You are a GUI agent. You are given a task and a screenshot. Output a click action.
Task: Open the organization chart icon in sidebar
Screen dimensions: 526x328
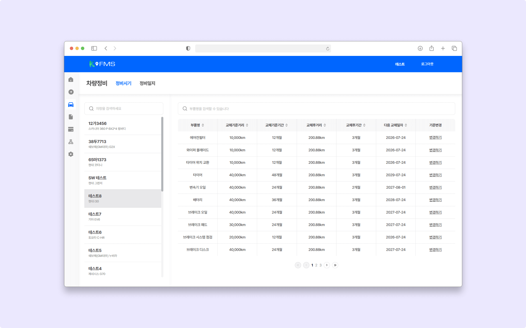pyautogui.click(x=71, y=141)
